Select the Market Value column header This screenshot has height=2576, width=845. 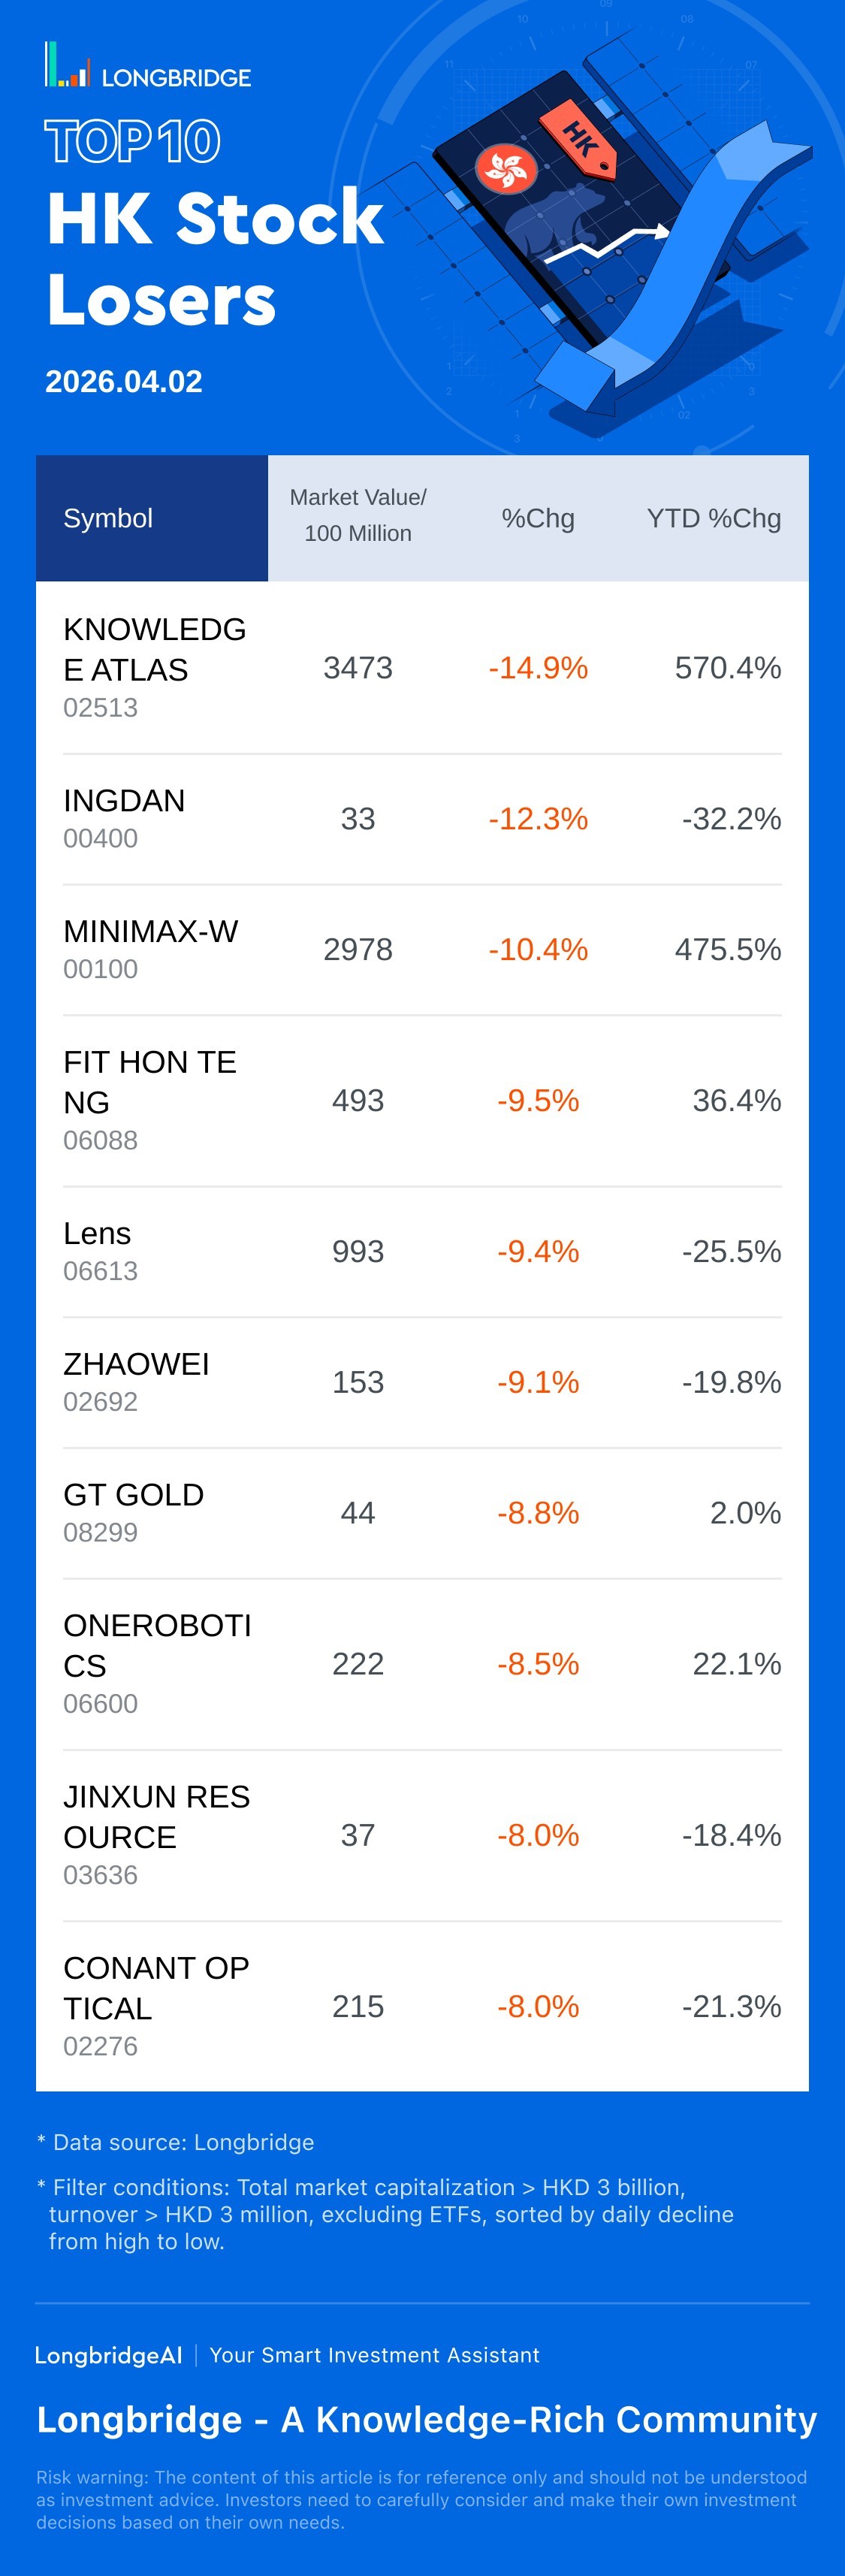(358, 515)
